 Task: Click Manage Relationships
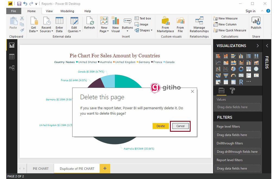coord(199,25)
